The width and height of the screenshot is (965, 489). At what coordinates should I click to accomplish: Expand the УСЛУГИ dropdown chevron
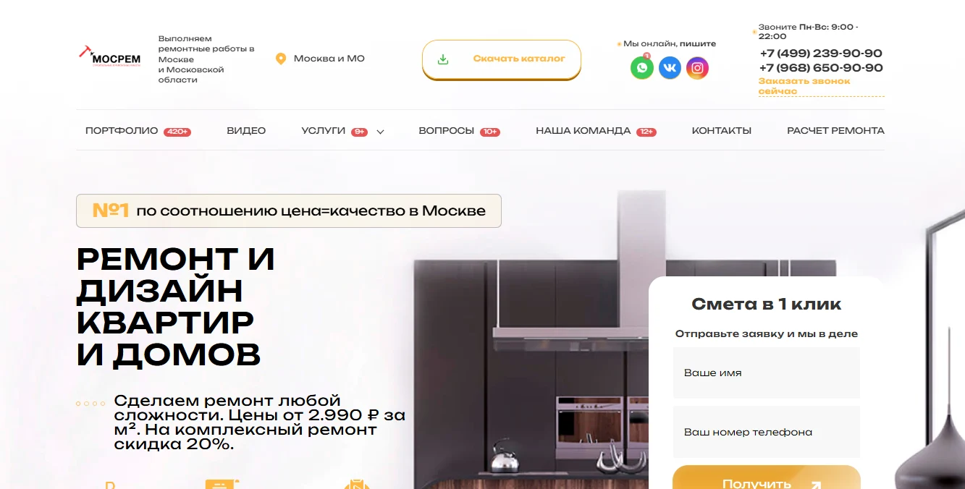(x=380, y=132)
